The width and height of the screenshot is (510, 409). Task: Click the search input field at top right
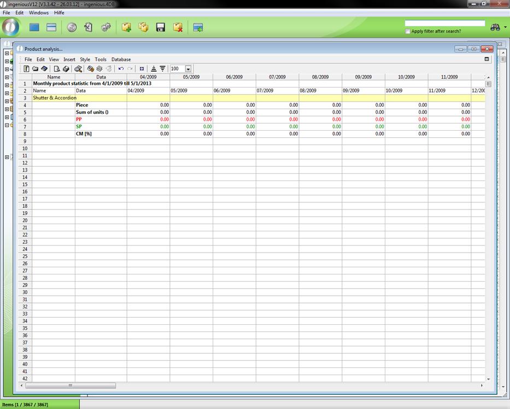coord(444,24)
